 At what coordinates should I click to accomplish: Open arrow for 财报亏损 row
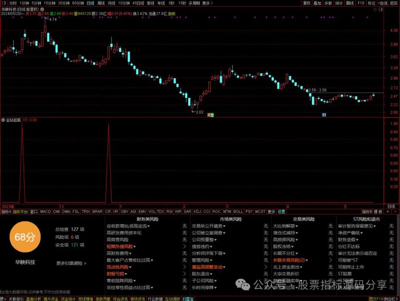tap(185, 274)
